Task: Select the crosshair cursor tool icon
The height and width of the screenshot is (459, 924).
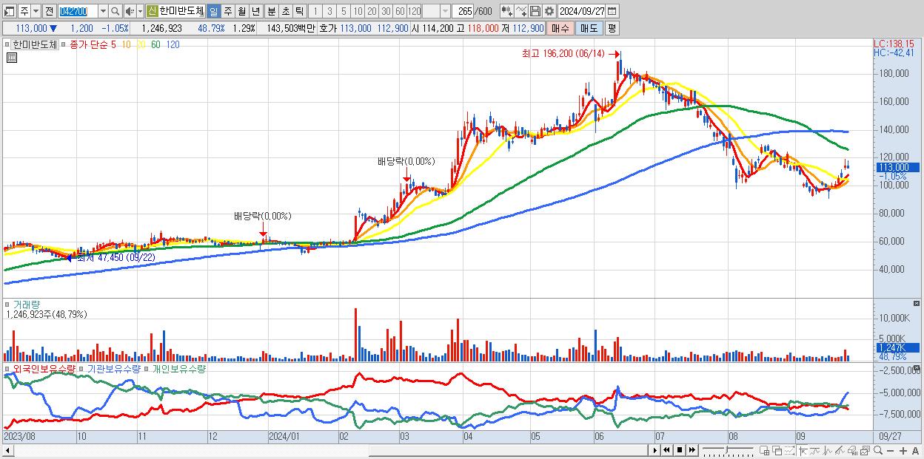Action: (x=803, y=451)
